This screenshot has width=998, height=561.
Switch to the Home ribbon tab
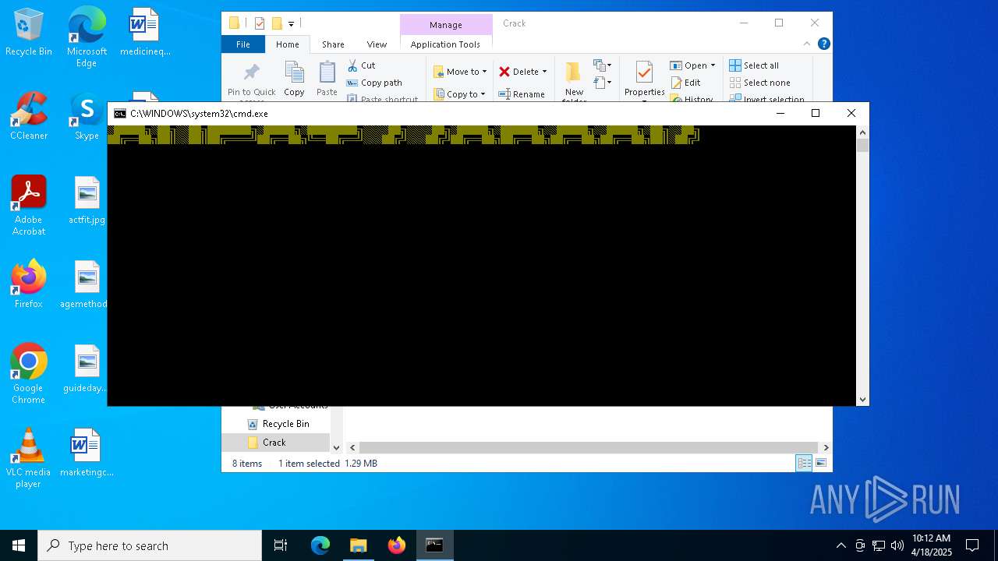pyautogui.click(x=288, y=44)
